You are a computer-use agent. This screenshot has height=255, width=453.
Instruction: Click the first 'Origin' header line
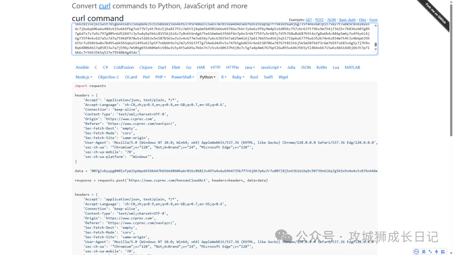pos(120,119)
